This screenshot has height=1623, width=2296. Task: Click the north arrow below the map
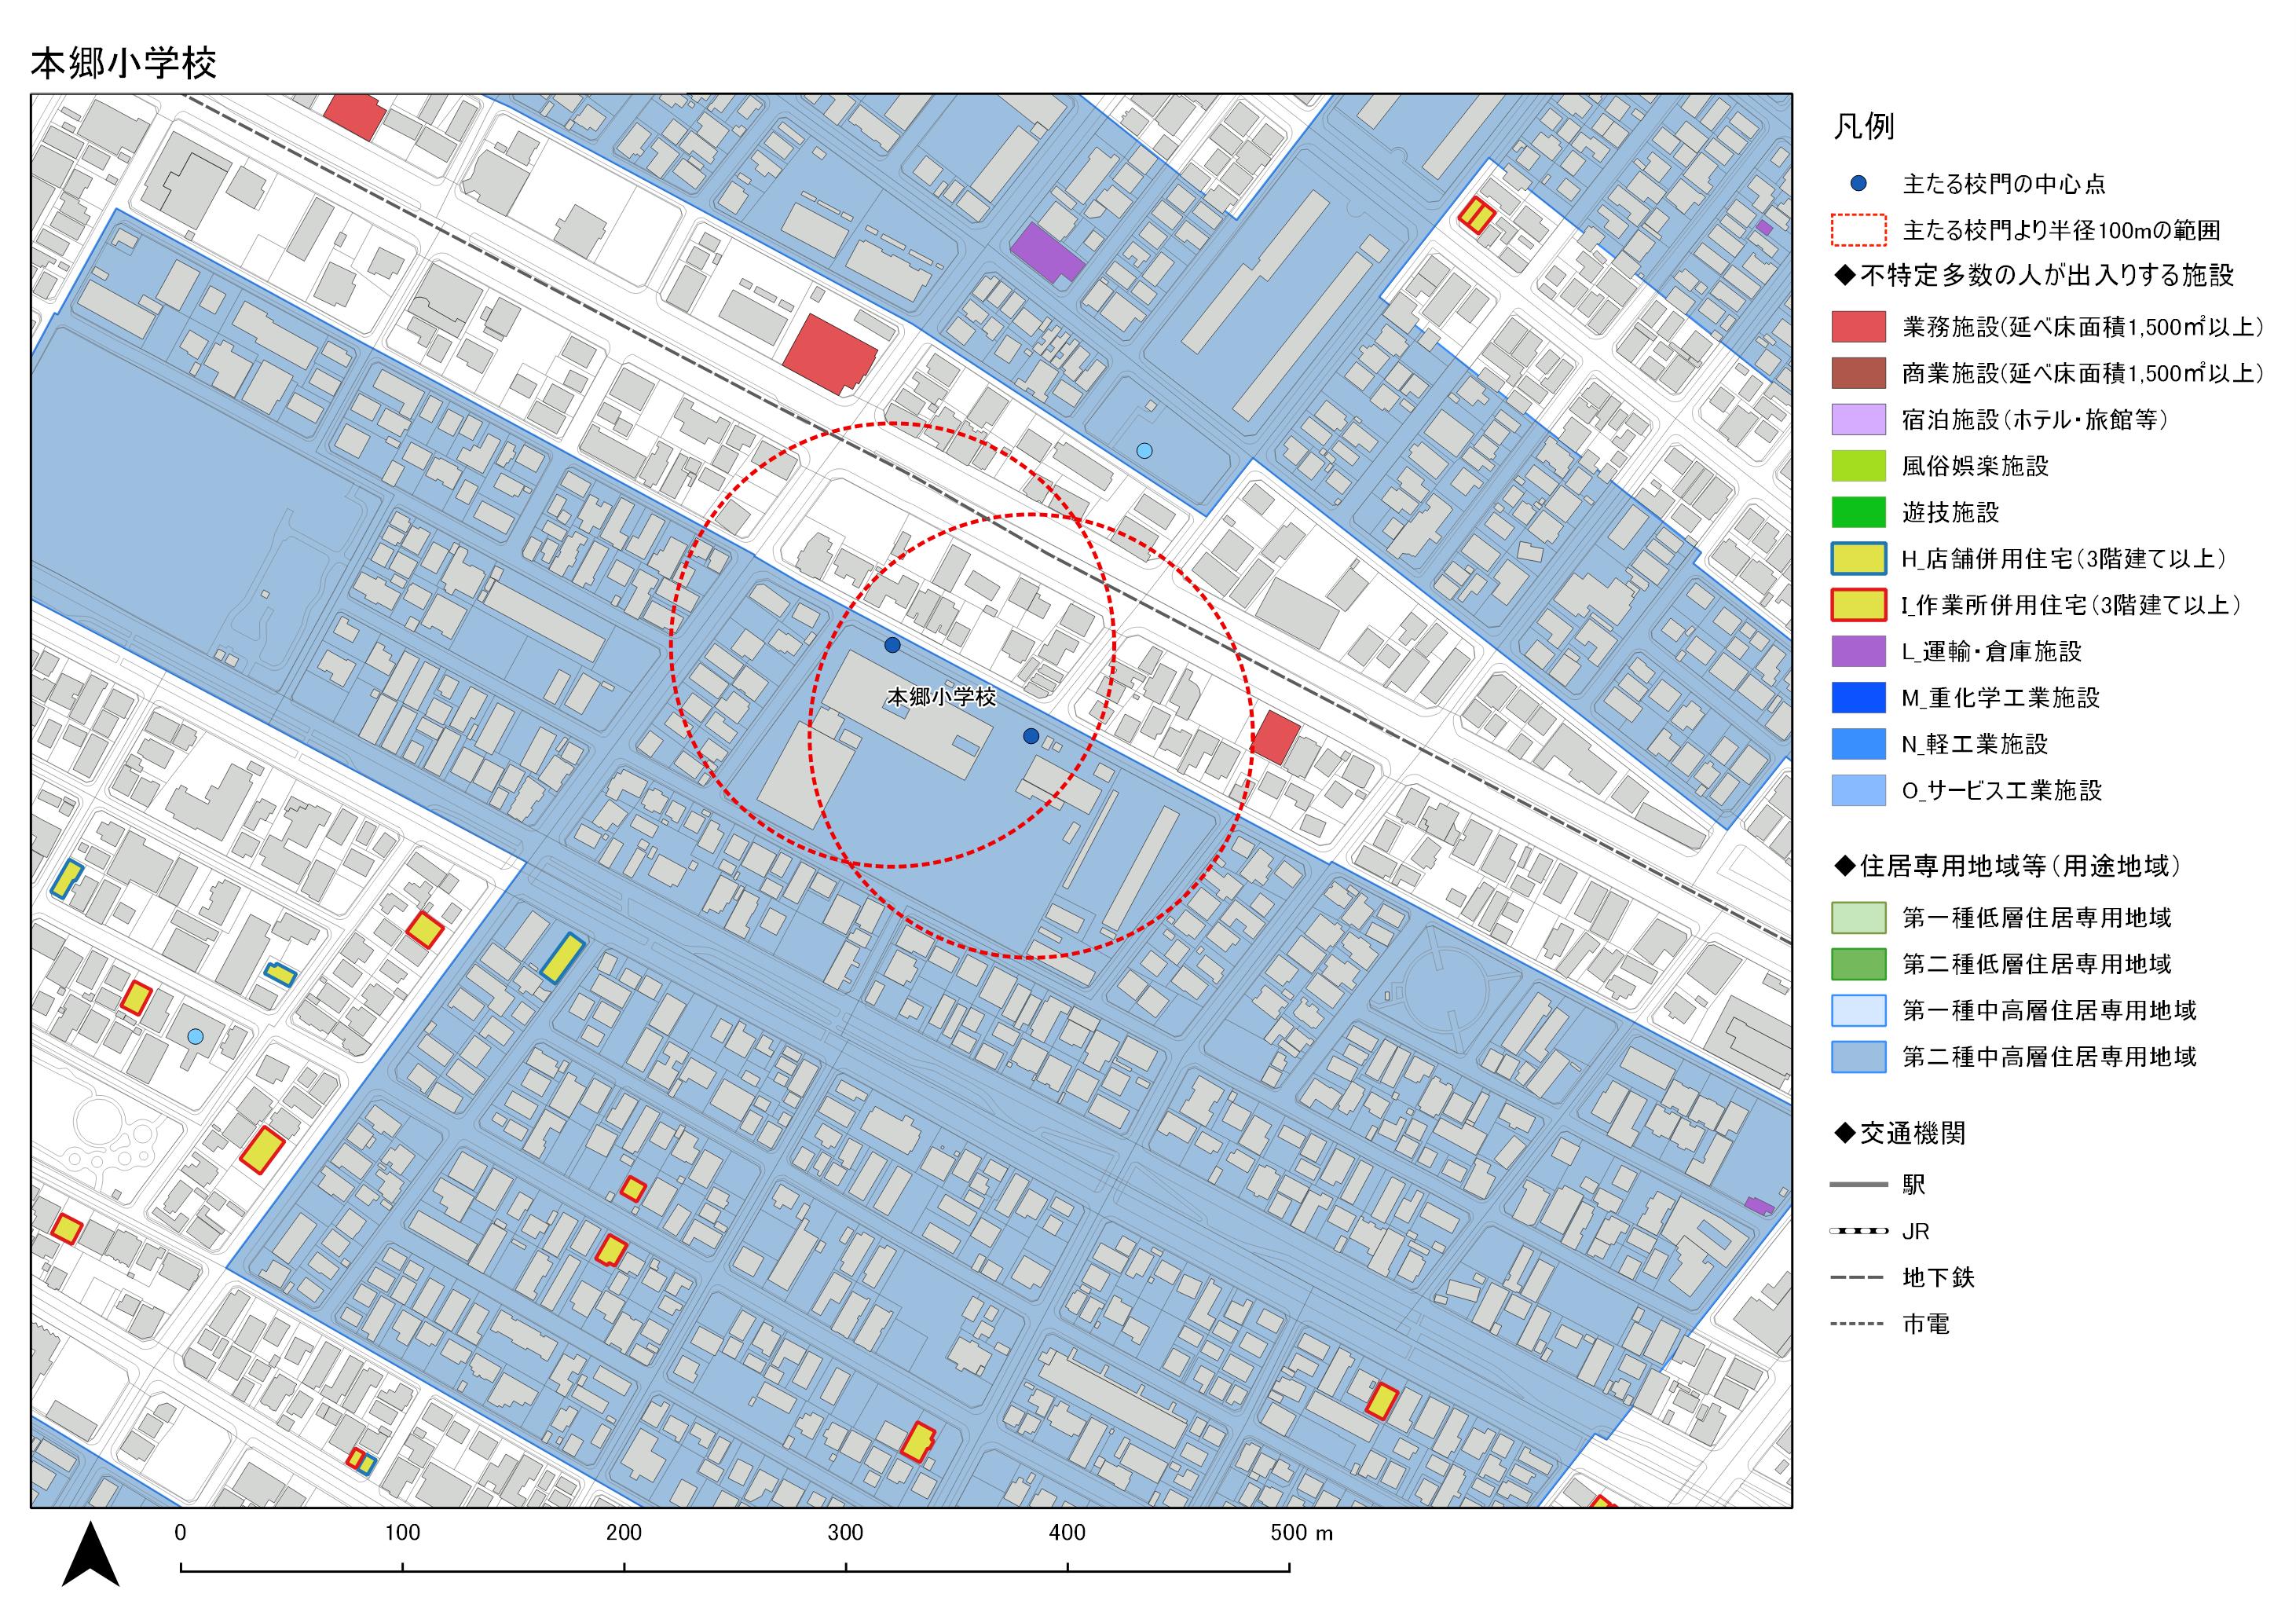[x=90, y=1554]
